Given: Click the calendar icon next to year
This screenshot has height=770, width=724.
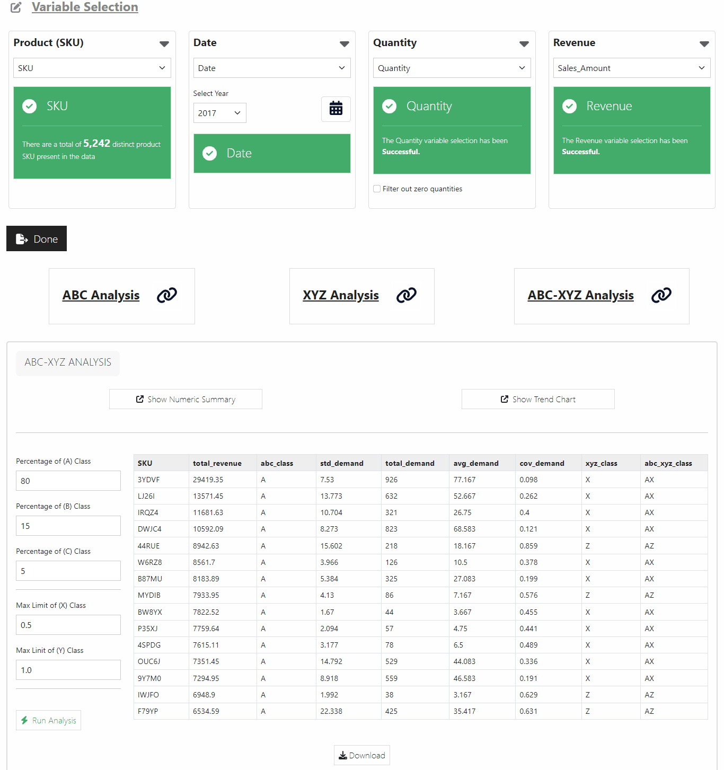Looking at the screenshot, I should pyautogui.click(x=335, y=109).
